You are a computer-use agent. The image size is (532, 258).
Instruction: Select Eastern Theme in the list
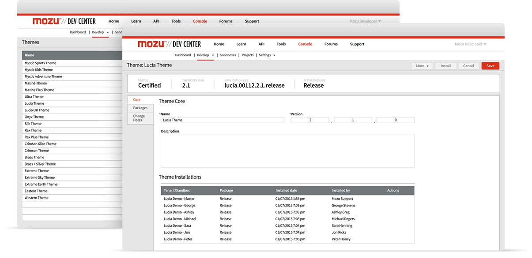pyautogui.click(x=72, y=191)
